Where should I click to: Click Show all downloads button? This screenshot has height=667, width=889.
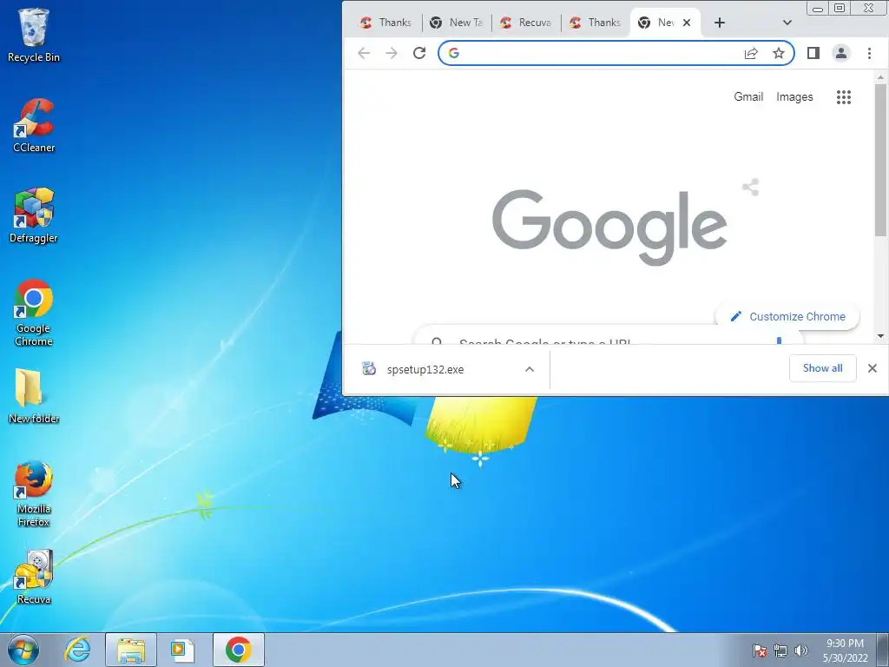click(x=823, y=368)
